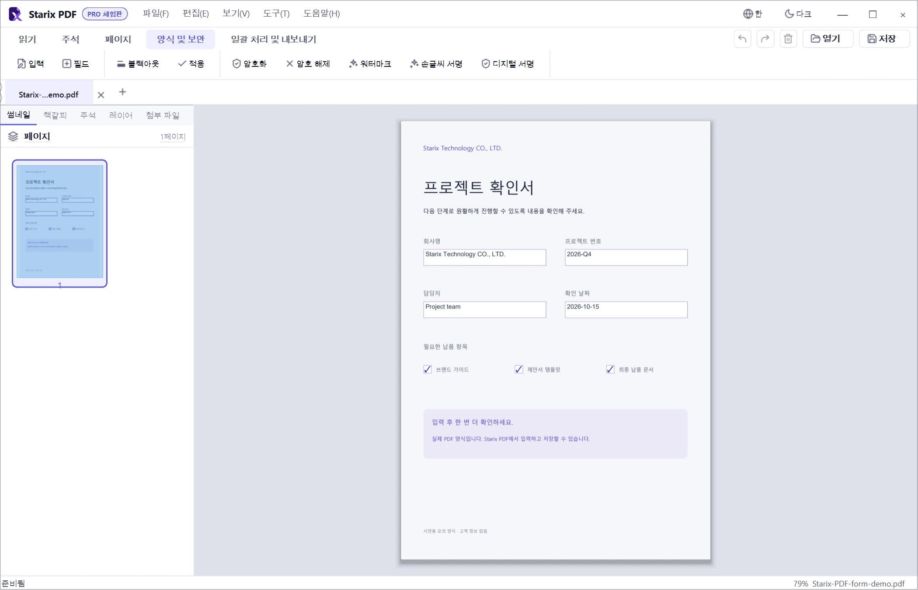Click the 프로젝트 확인서 document title
Image resolution: width=918 pixels, height=590 pixels.
tap(478, 187)
